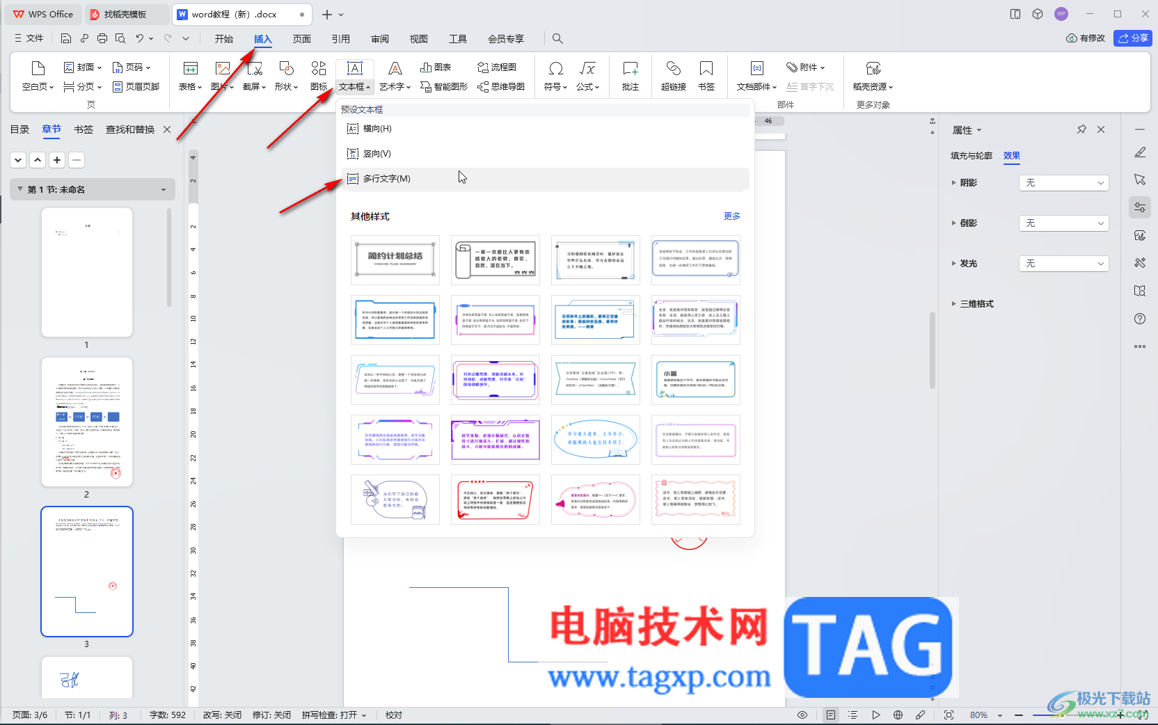Insert a 超链接 hyperlink
Image resolution: width=1158 pixels, height=725 pixels.
tap(674, 76)
